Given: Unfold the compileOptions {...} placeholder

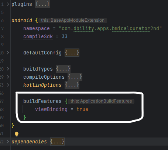Looking at the screenshot, I should 75,77.
